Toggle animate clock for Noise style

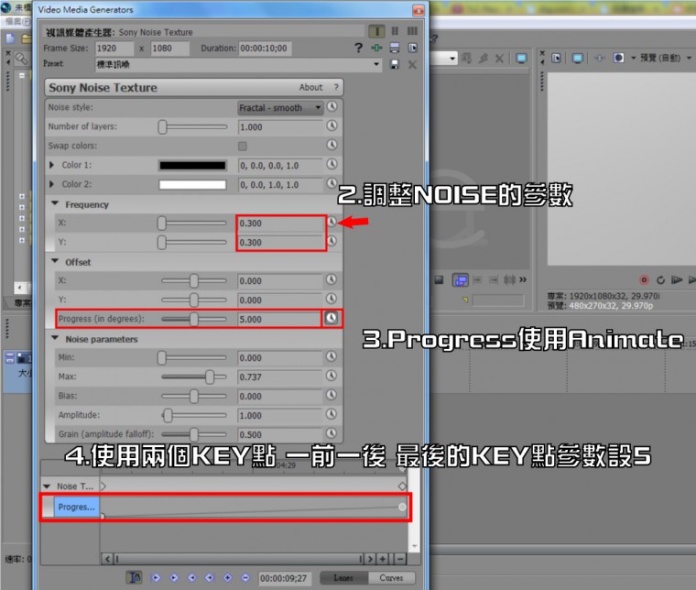coord(332,106)
